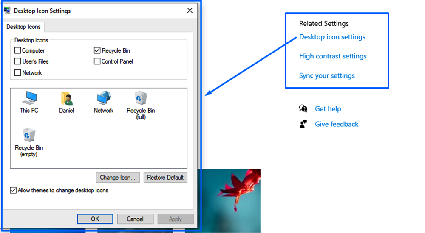Click the Related Settings heading text
Screen dimensions: 425x233
coord(324,24)
